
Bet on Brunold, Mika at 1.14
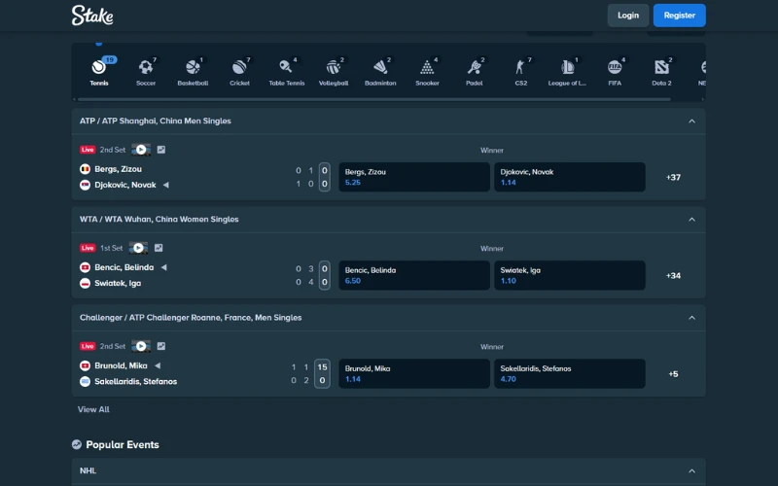coord(414,373)
